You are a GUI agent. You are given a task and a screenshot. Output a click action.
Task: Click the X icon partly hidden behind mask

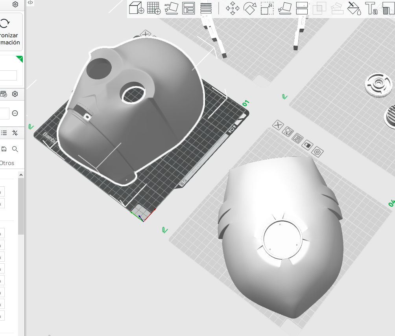[x=146, y=33]
